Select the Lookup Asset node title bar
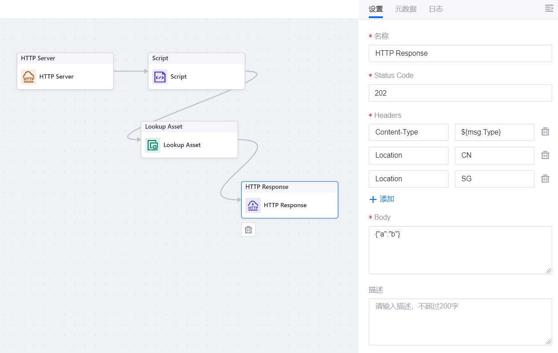The height and width of the screenshot is (353, 558). [x=189, y=127]
